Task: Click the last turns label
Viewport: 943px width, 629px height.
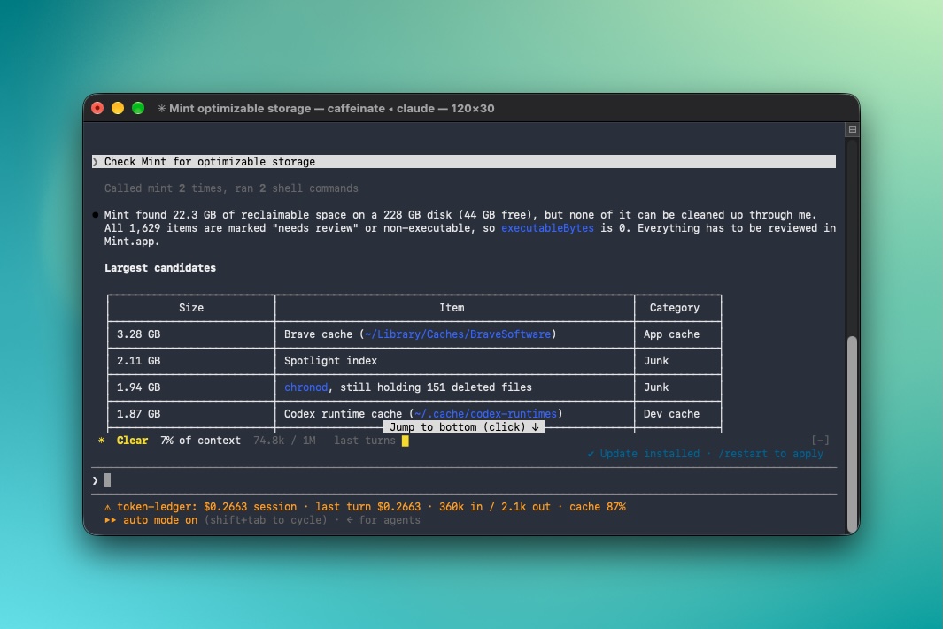Action: [365, 441]
